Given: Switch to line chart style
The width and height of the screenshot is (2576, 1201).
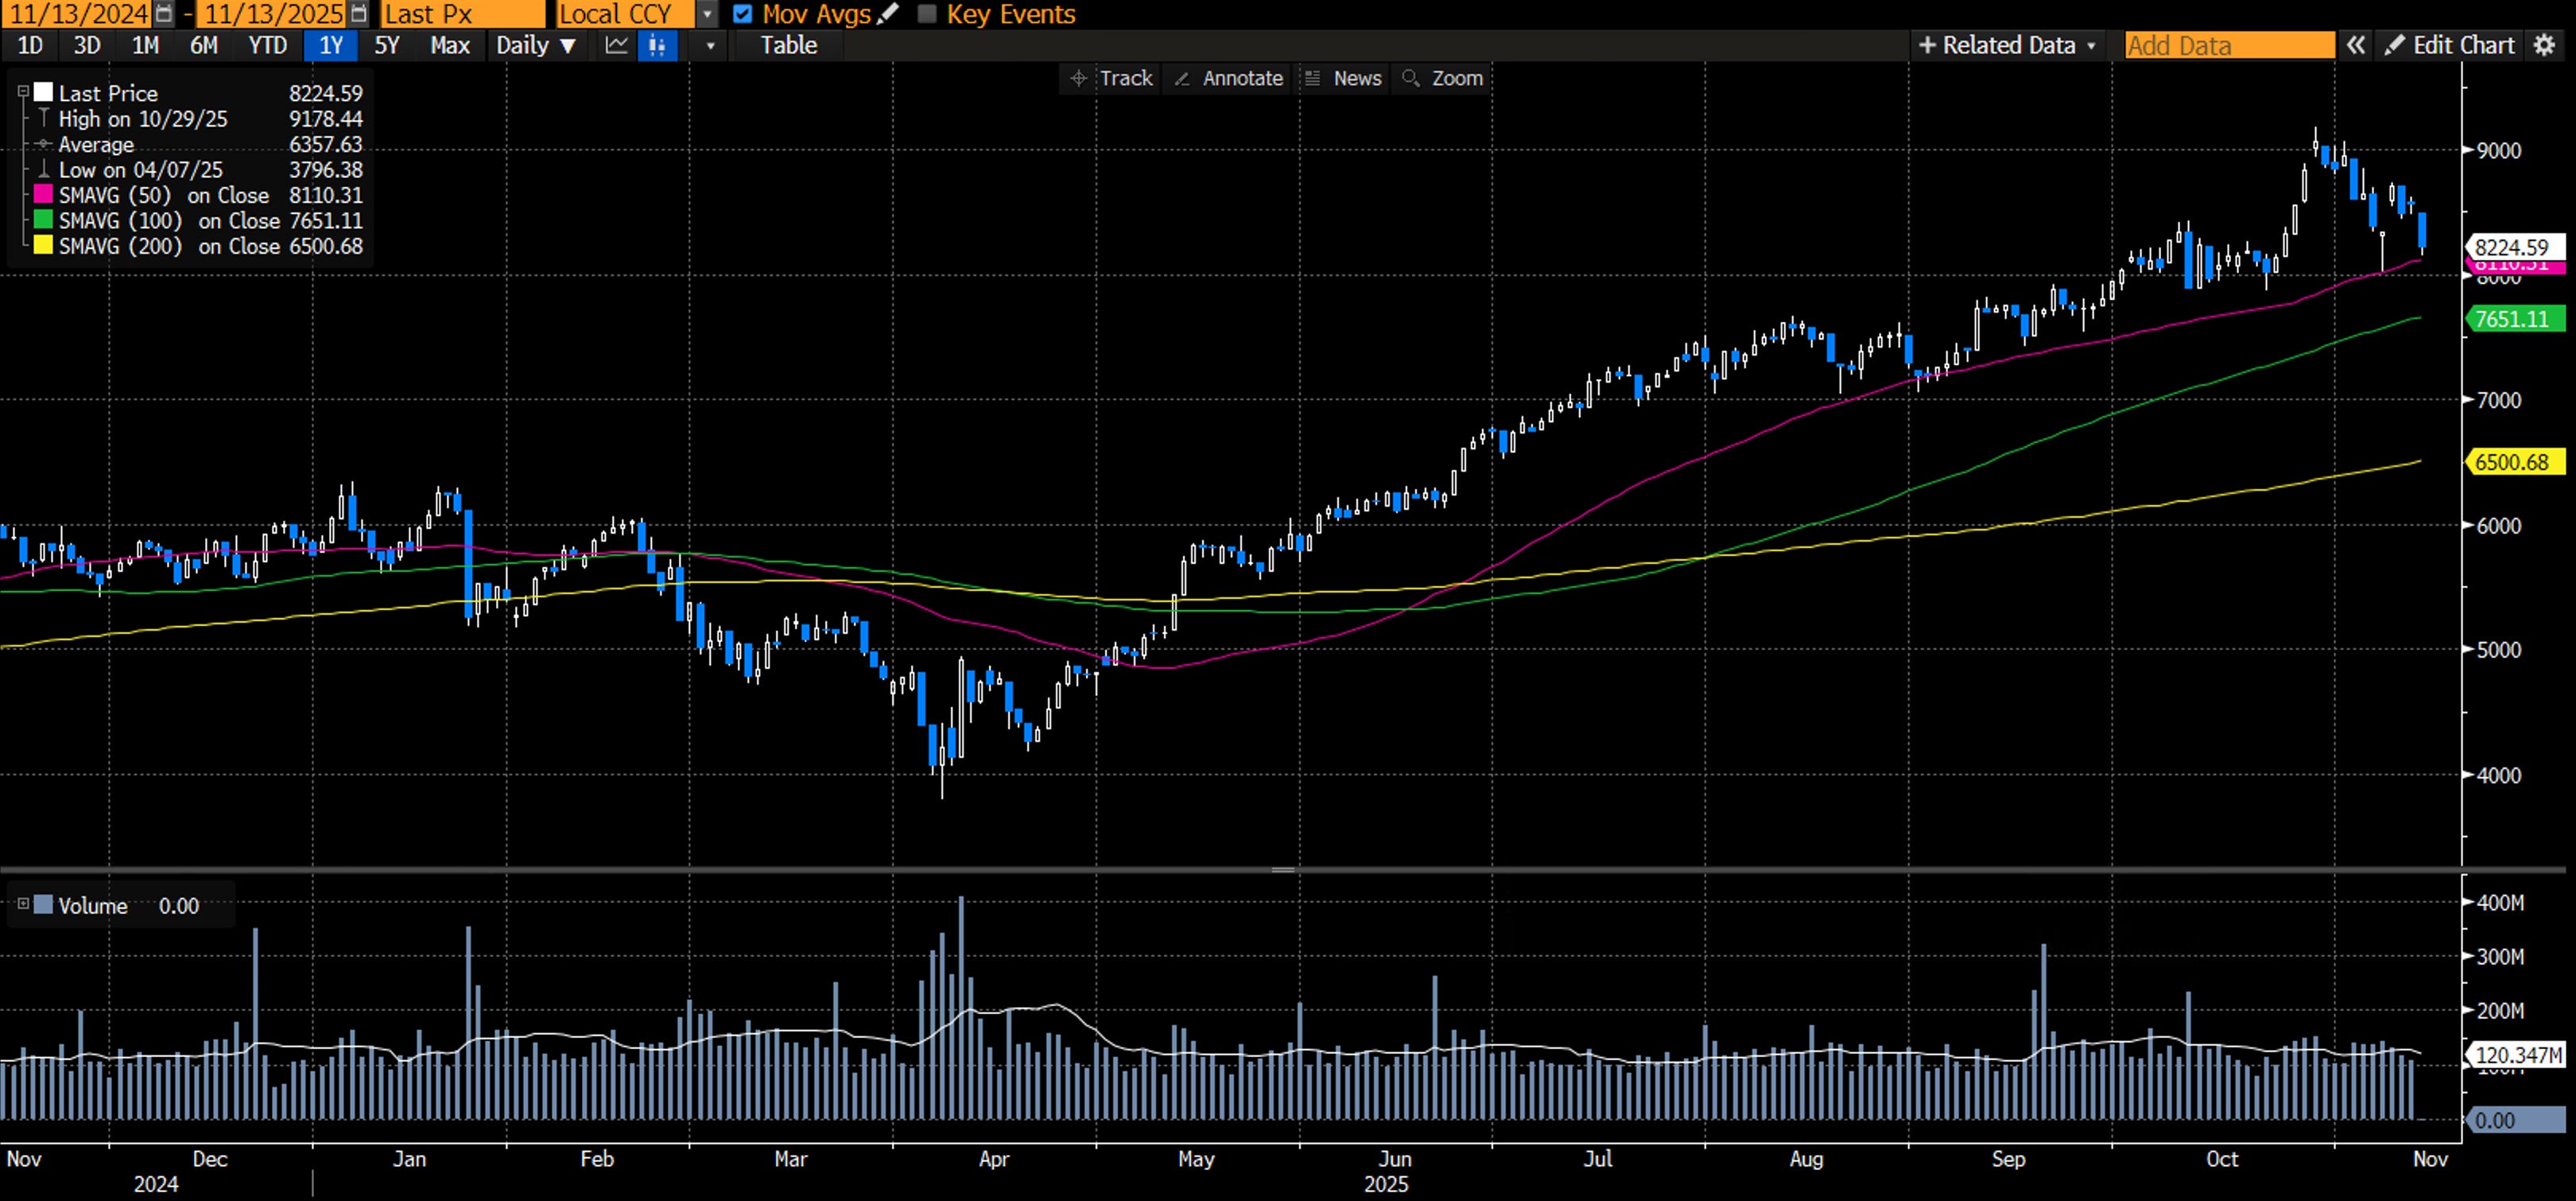Looking at the screenshot, I should tap(617, 45).
